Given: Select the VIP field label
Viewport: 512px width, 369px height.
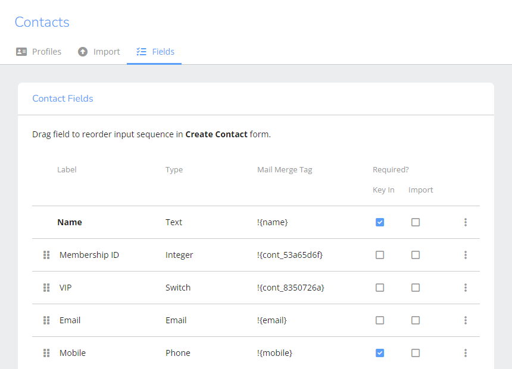Looking at the screenshot, I should click(65, 288).
